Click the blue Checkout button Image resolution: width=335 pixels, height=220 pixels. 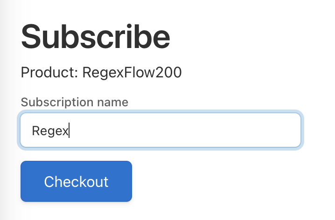76,181
